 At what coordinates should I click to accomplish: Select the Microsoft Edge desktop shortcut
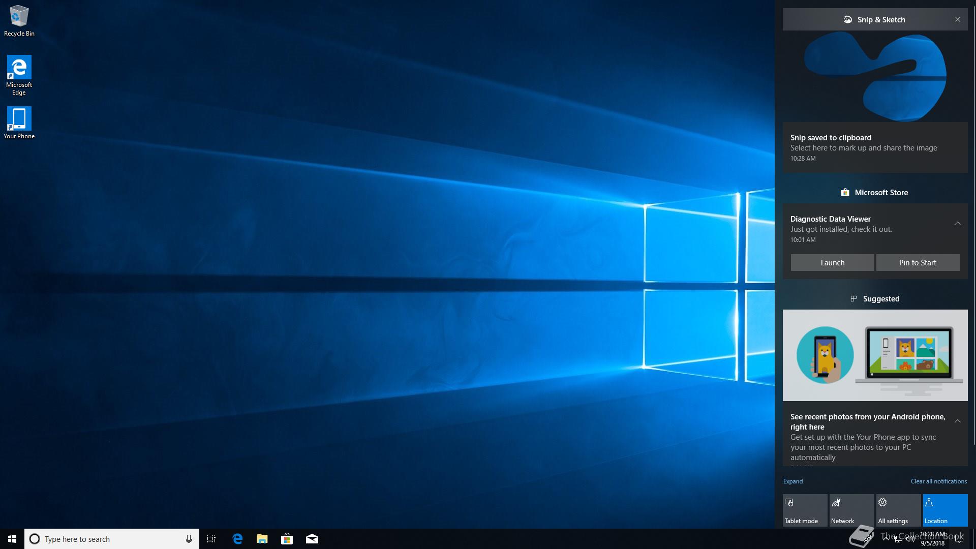pyautogui.click(x=19, y=75)
